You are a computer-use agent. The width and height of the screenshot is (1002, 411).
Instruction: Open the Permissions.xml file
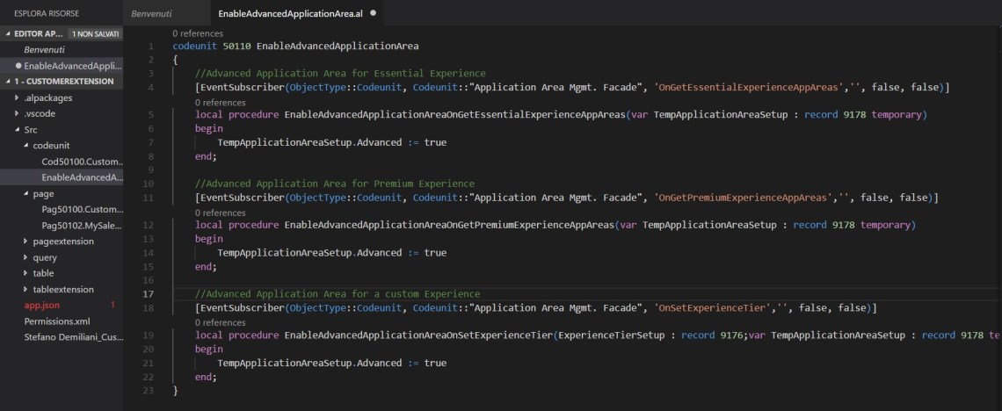[56, 321]
